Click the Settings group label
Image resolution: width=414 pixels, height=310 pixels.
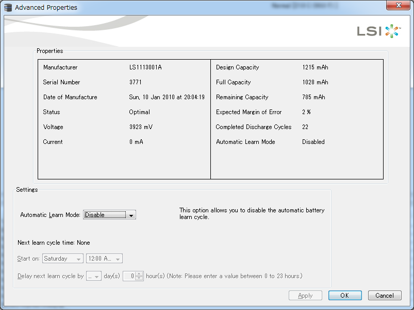[x=27, y=190]
